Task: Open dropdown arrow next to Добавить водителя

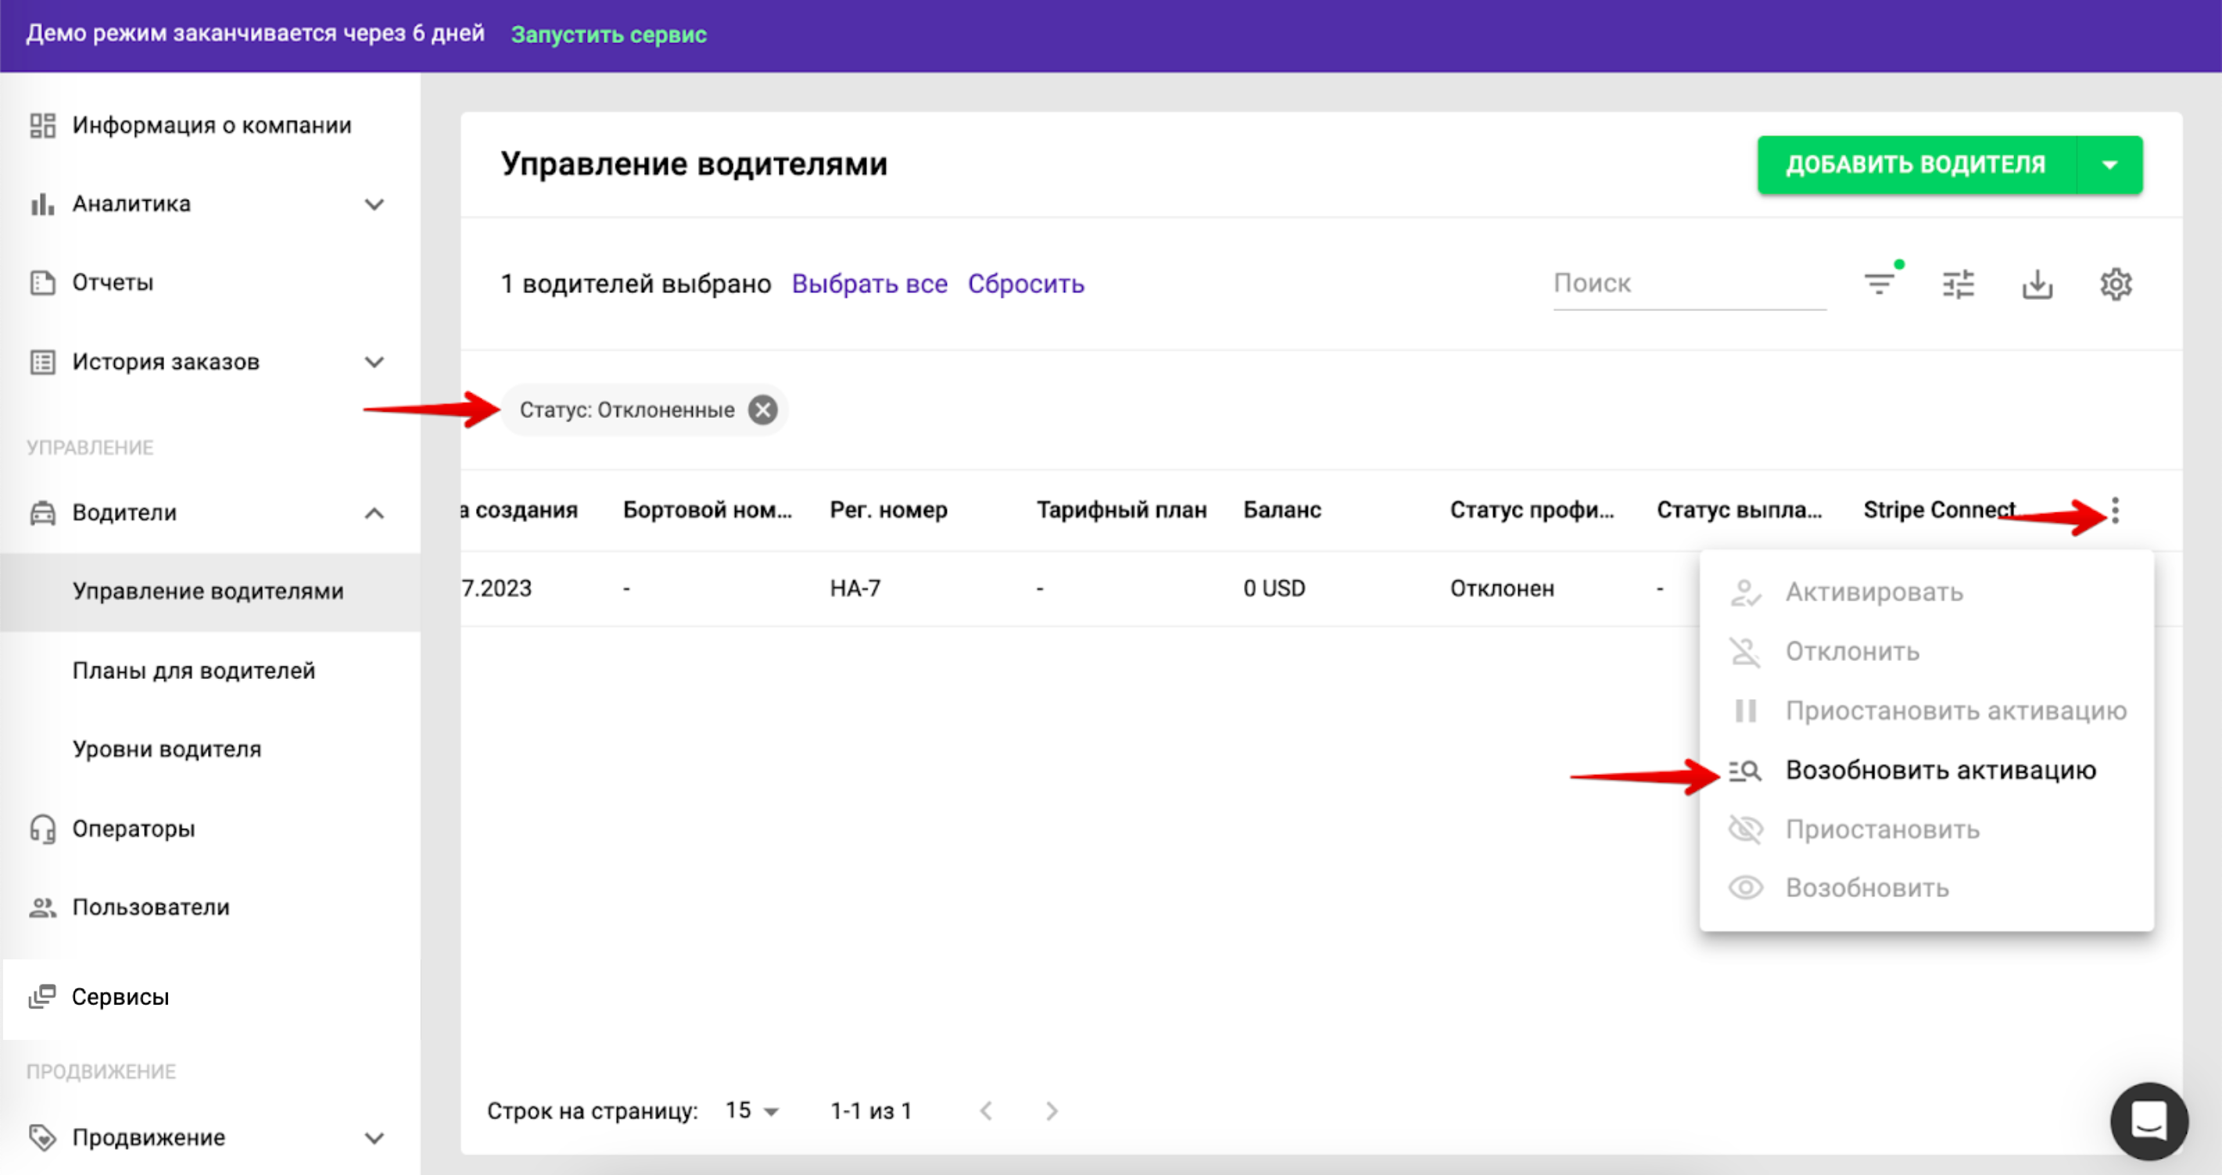Action: [x=2109, y=165]
